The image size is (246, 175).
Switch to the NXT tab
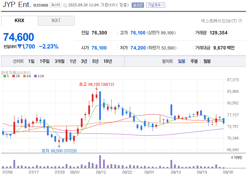[56, 20]
